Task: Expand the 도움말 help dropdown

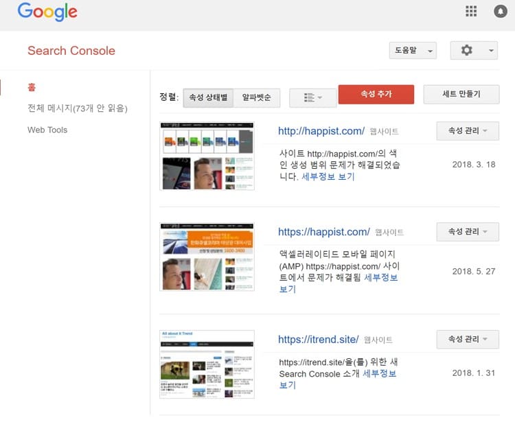Action: point(413,51)
